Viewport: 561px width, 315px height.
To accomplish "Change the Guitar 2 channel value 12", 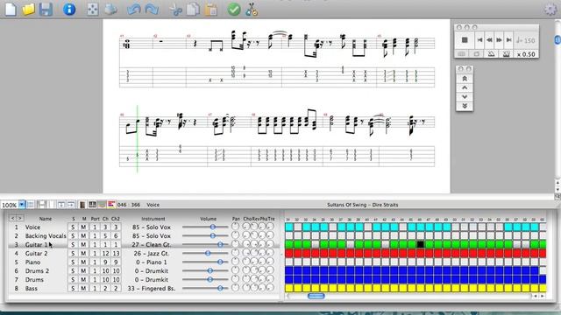I will point(105,253).
